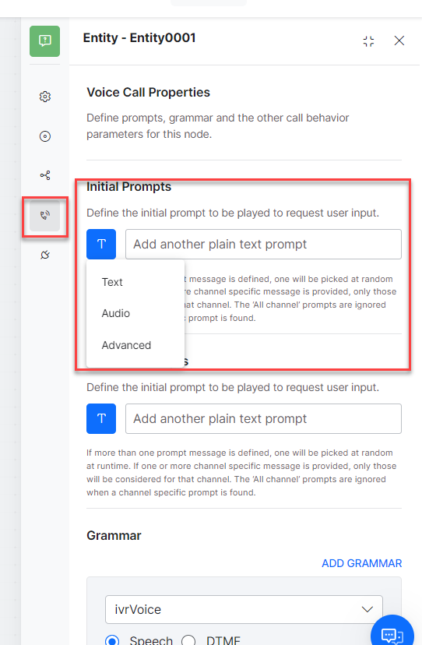Select the Speech radio button

pyautogui.click(x=112, y=640)
